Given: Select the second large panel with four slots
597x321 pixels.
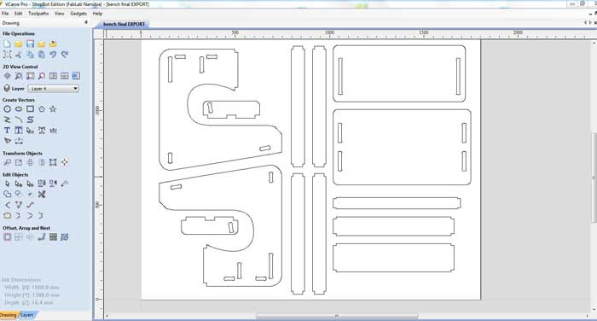Looking at the screenshot, I should [402, 147].
